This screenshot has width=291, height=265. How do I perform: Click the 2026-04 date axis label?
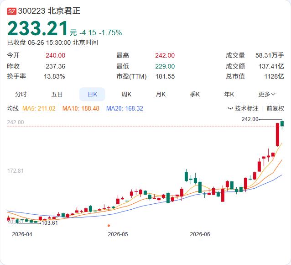[x=22, y=234]
